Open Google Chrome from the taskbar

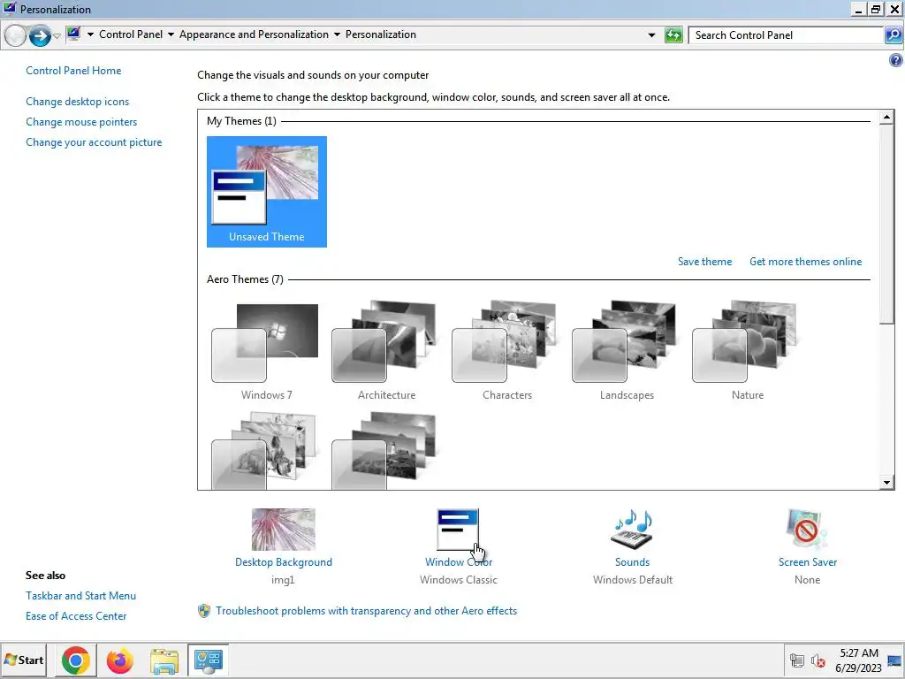(x=76, y=660)
